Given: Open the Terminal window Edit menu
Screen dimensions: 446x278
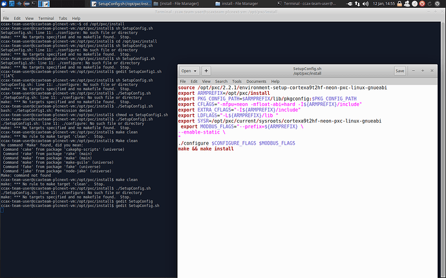Looking at the screenshot, I should (x=17, y=18).
